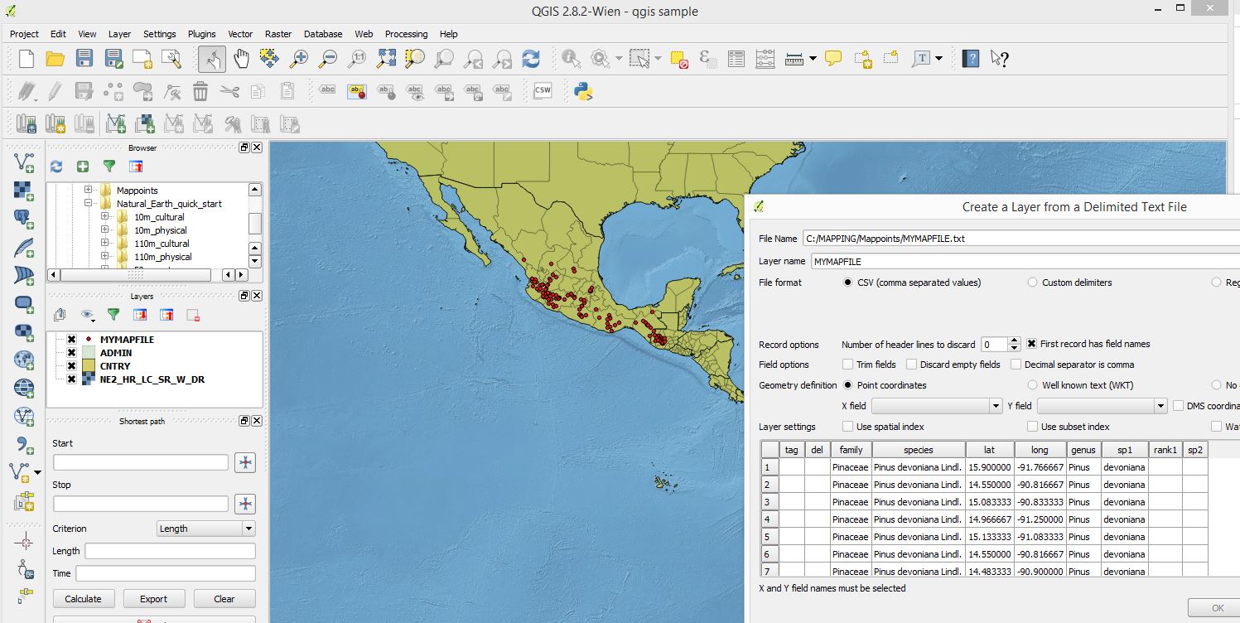
Task: Collapse Natural_Earth_quick_start folder
Action: click(88, 204)
